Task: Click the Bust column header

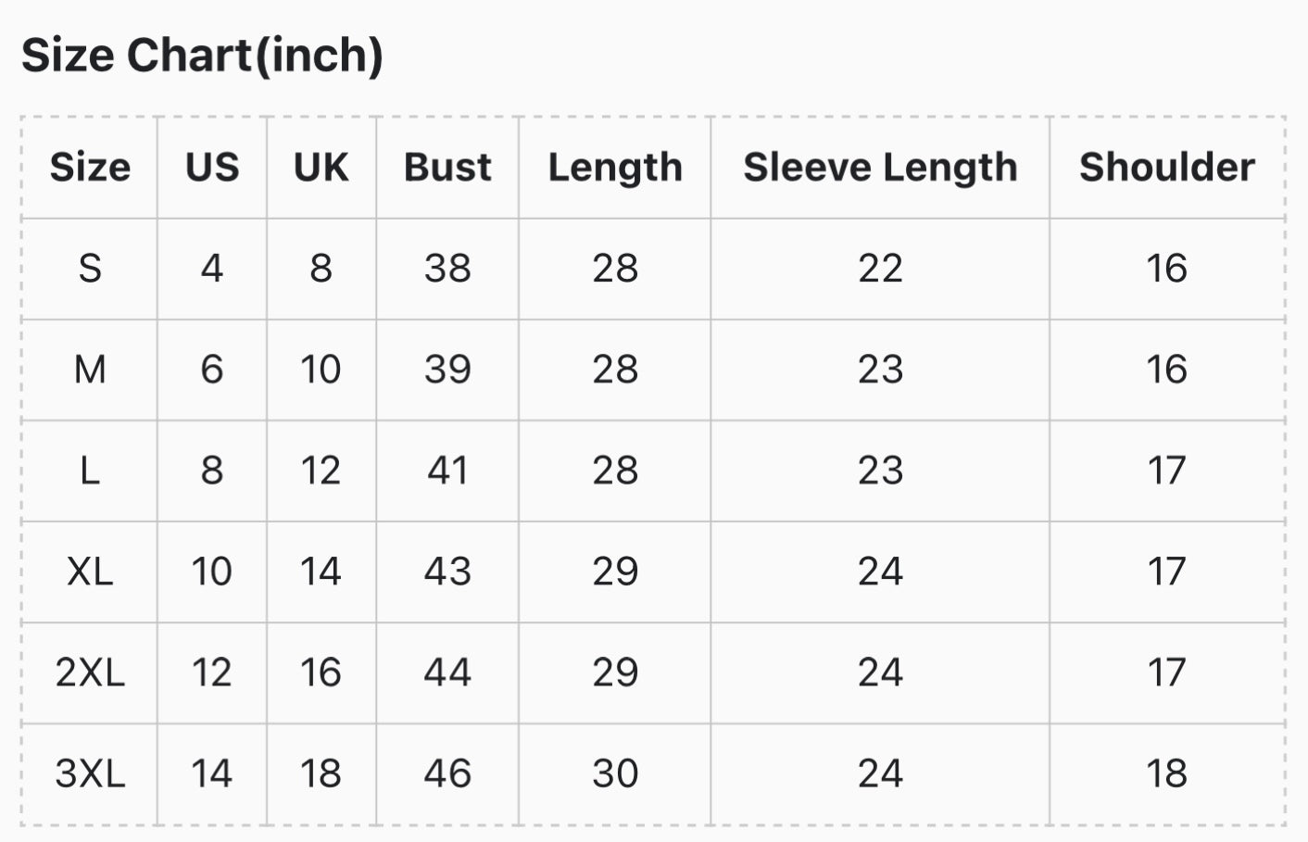Action: (447, 168)
